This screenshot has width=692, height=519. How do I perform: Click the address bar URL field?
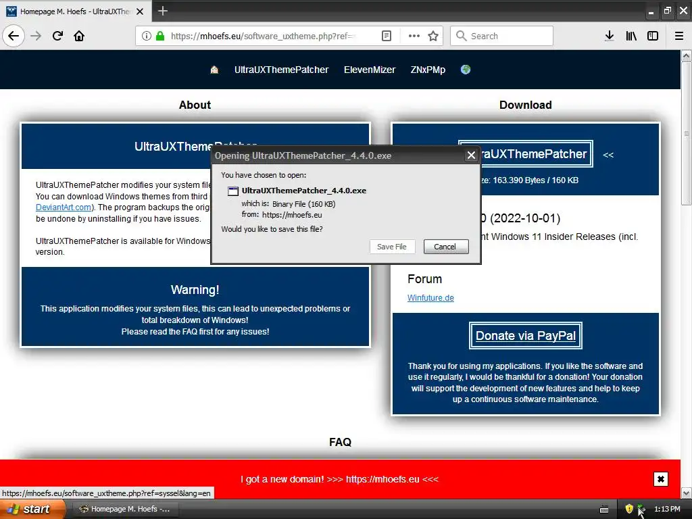[x=263, y=36]
